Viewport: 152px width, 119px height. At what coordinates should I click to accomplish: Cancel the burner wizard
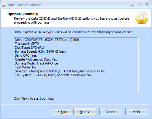coord(111,112)
